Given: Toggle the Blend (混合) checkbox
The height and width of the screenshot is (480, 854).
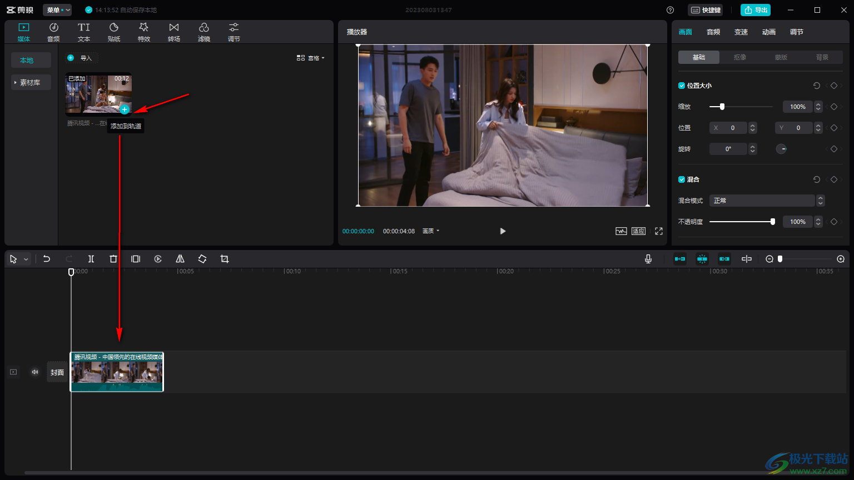Looking at the screenshot, I should [x=682, y=179].
